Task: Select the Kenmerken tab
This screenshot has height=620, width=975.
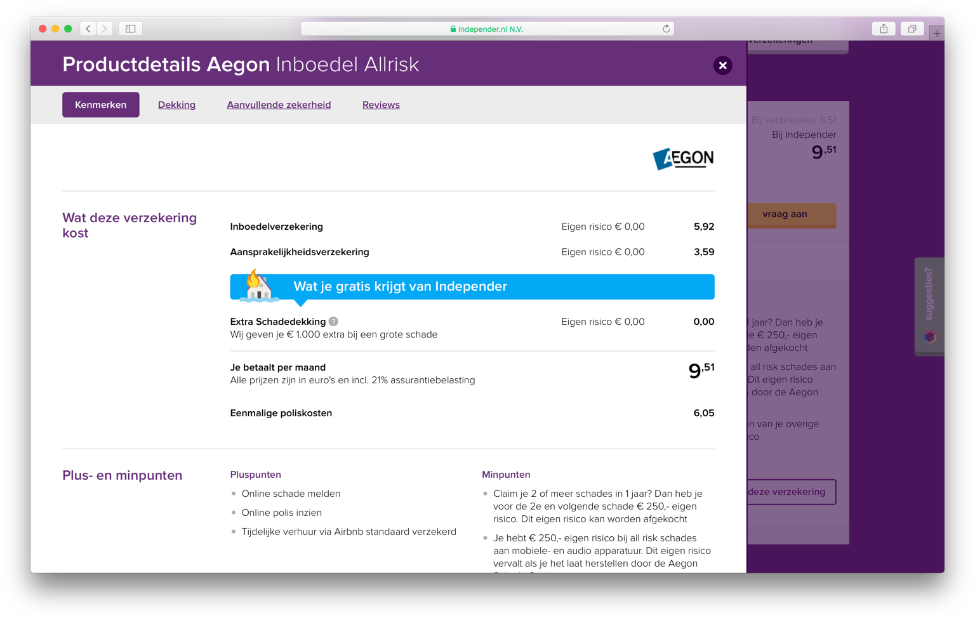Action: [101, 105]
